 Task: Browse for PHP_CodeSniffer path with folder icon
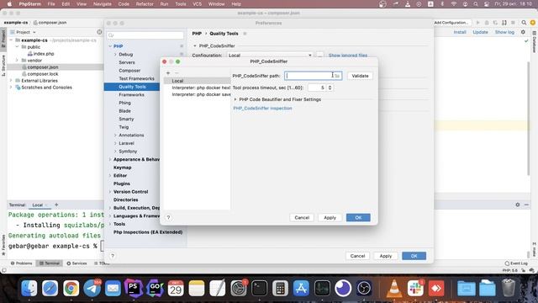click(x=337, y=76)
